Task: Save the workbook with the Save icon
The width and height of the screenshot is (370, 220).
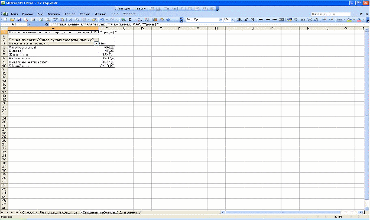Action: click(x=19, y=20)
